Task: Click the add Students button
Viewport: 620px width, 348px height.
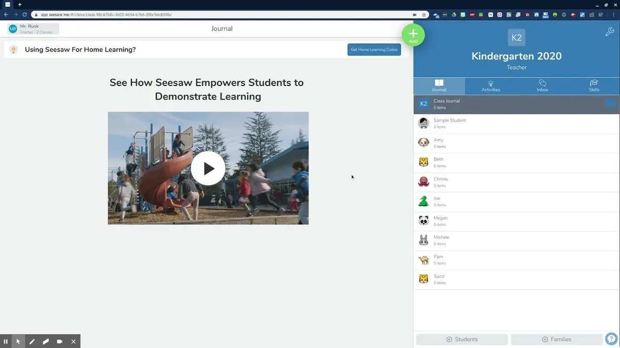Action: point(462,339)
